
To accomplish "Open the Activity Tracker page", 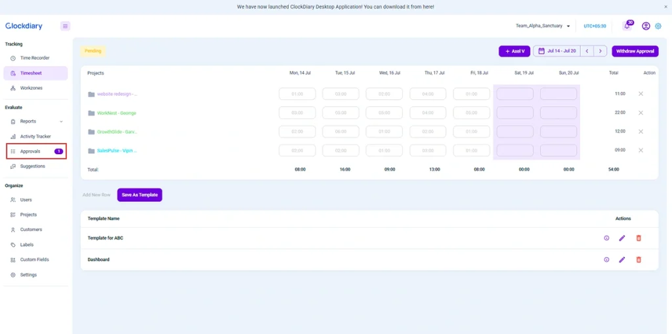I will 35,136.
